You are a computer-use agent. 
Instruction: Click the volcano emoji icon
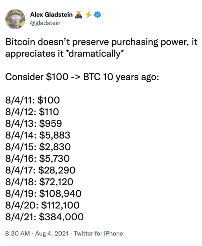point(79,14)
